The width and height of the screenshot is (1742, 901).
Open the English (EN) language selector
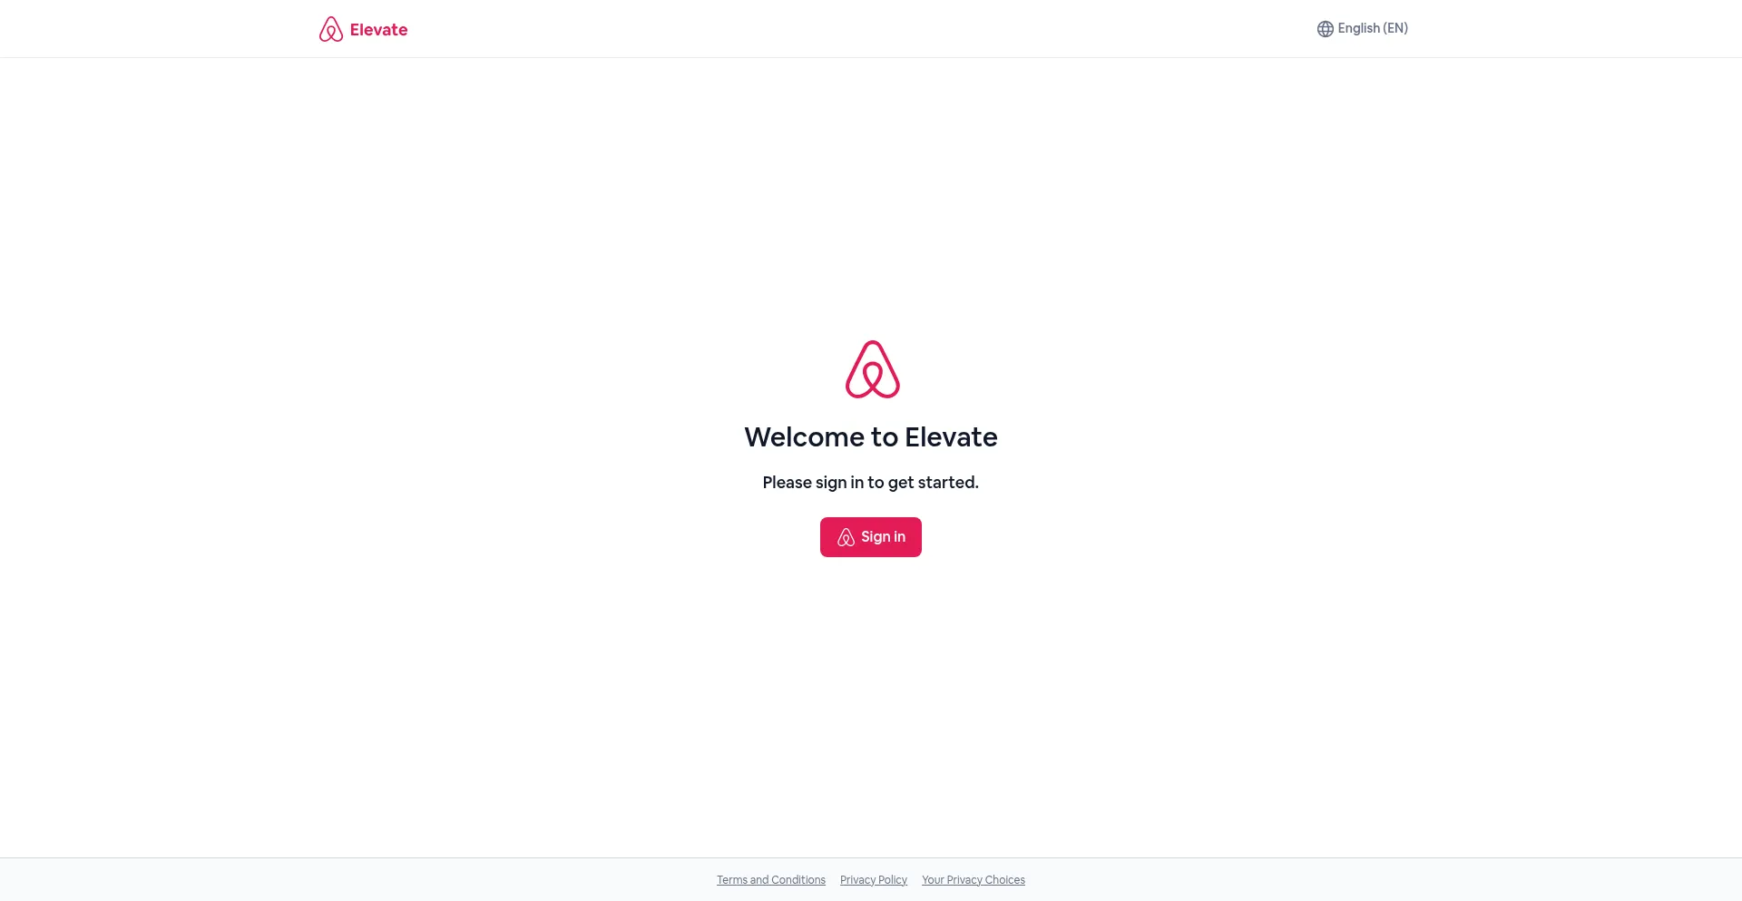1363,29
